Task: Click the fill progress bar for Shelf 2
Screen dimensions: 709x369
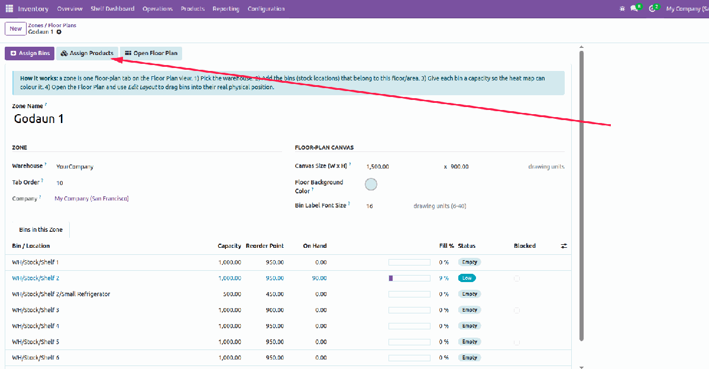Action: (409, 278)
